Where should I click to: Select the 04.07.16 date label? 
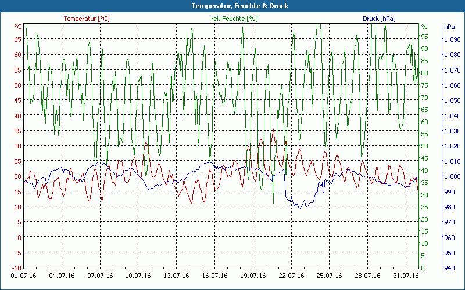tap(62, 275)
